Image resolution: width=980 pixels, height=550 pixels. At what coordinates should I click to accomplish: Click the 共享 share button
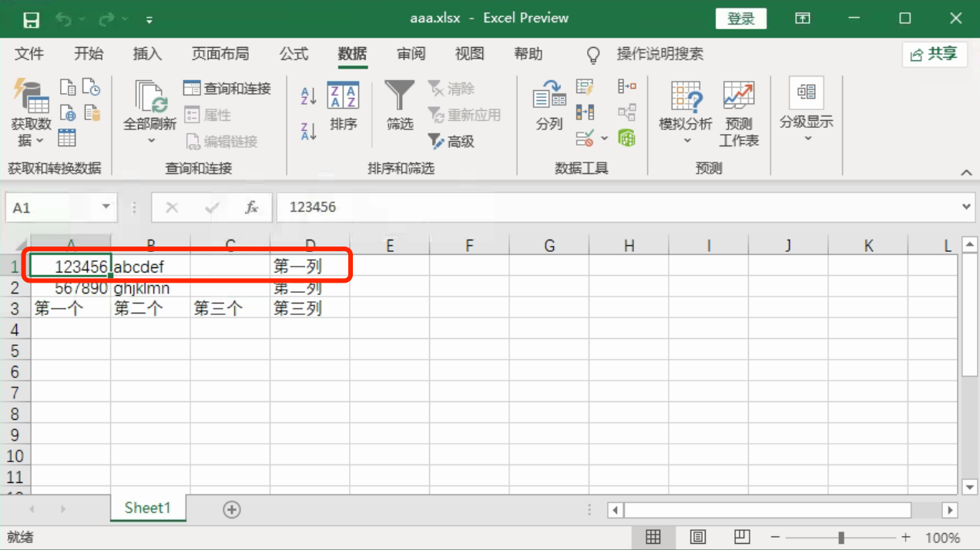click(x=935, y=54)
